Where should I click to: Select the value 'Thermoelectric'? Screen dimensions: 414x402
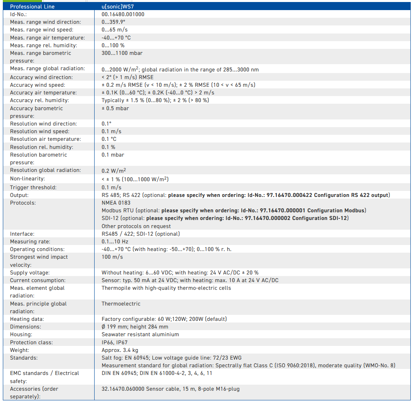(121, 304)
